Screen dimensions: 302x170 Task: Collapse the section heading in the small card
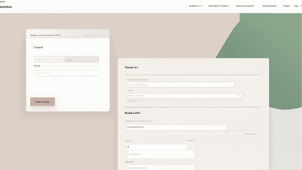[x=37, y=47]
